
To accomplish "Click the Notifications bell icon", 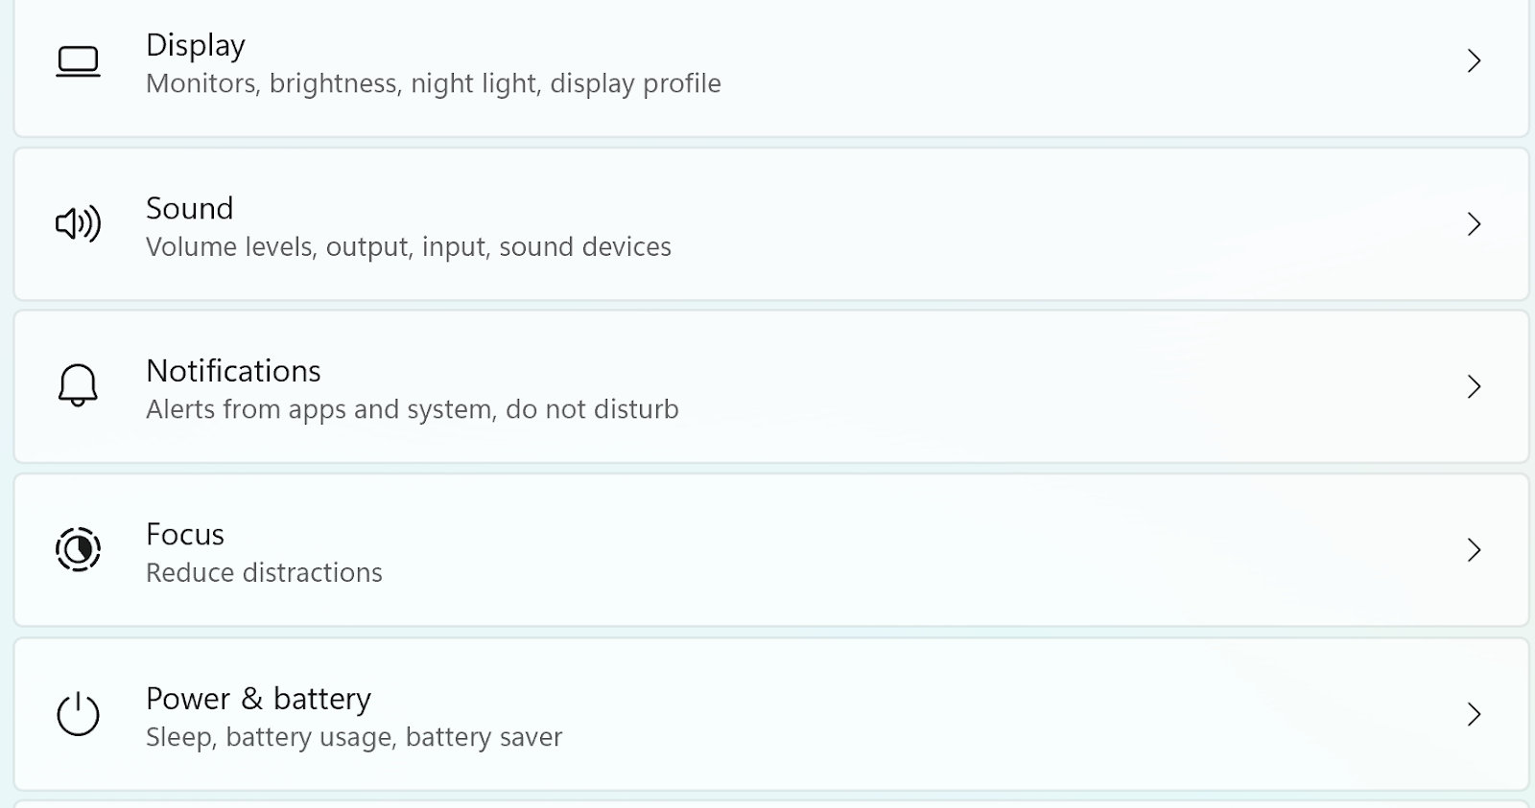I will 78,386.
